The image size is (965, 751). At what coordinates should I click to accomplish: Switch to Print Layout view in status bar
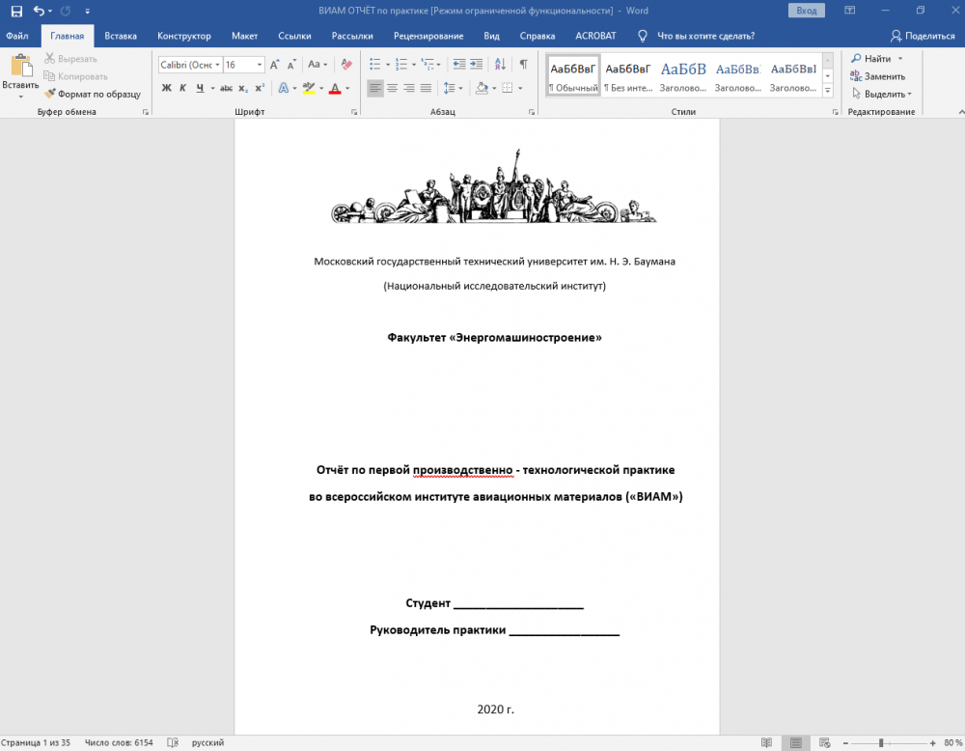coord(796,743)
